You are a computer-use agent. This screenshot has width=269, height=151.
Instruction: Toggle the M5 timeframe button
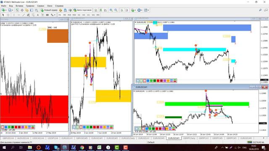click(64, 15)
